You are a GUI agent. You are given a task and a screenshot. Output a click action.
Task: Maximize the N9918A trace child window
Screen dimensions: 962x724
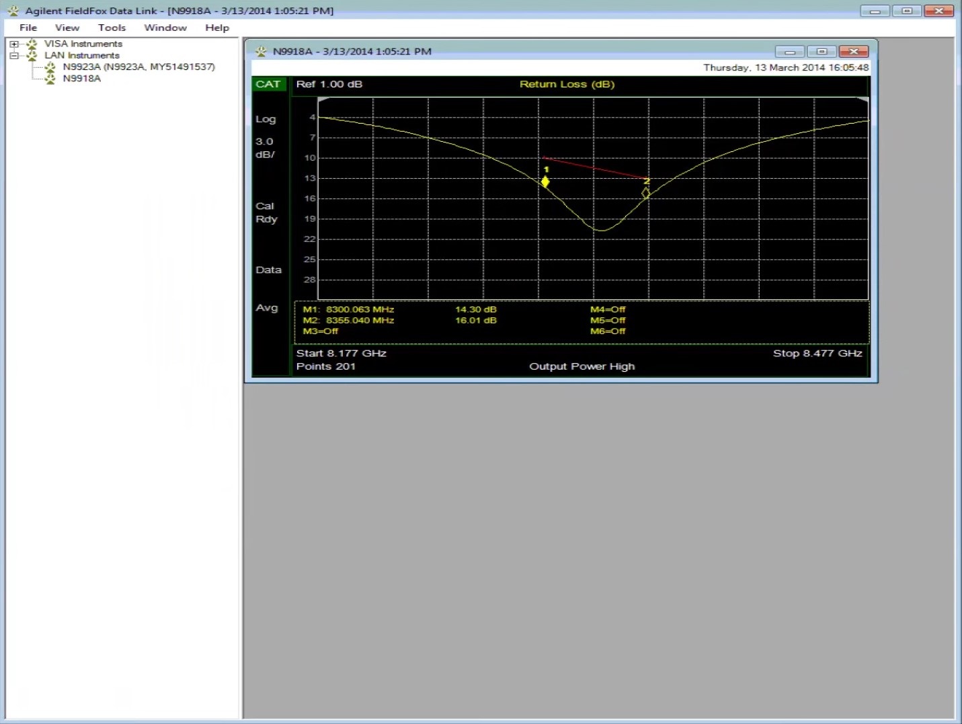821,52
